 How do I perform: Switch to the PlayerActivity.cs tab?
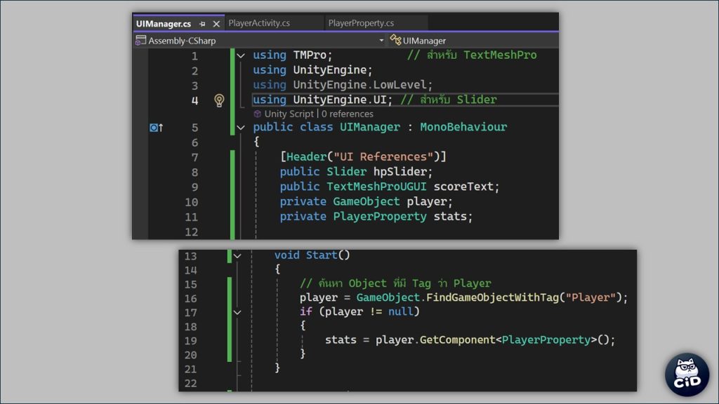click(259, 23)
